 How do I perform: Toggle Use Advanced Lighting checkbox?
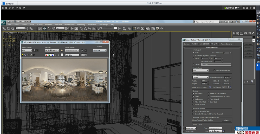click(193, 111)
